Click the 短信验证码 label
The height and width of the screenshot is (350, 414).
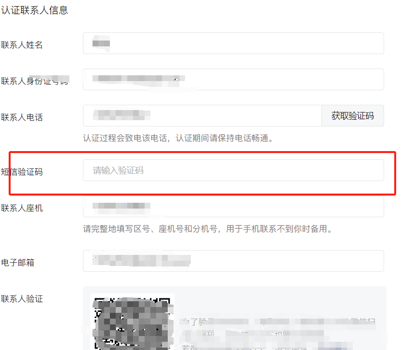(22, 172)
